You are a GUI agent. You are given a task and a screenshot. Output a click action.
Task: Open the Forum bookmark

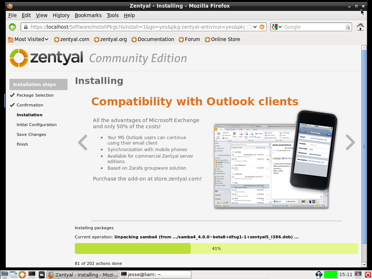click(189, 39)
